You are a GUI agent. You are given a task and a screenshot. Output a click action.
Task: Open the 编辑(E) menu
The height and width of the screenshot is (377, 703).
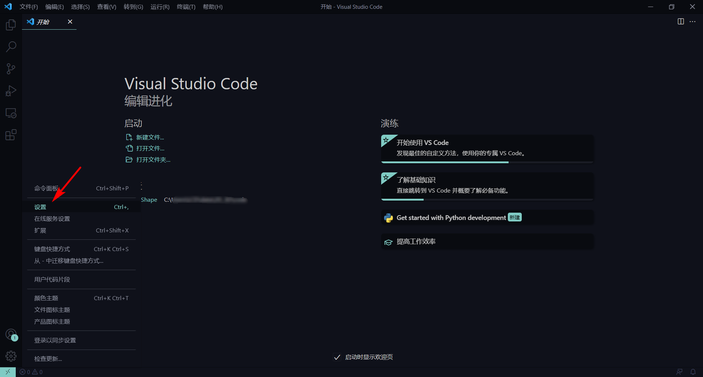tap(55, 7)
